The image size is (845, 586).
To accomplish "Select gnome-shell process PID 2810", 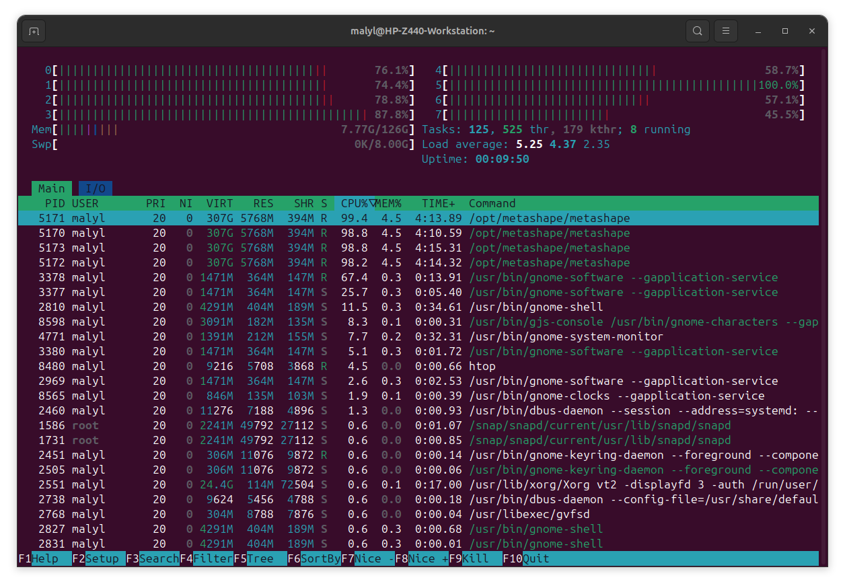I will coord(418,307).
